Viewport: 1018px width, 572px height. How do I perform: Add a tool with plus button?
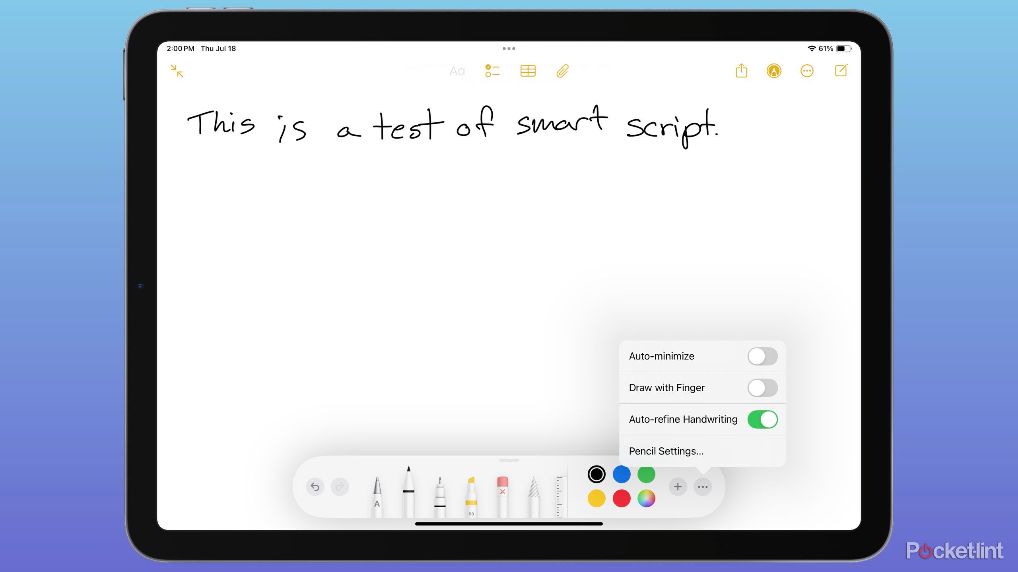click(x=678, y=487)
